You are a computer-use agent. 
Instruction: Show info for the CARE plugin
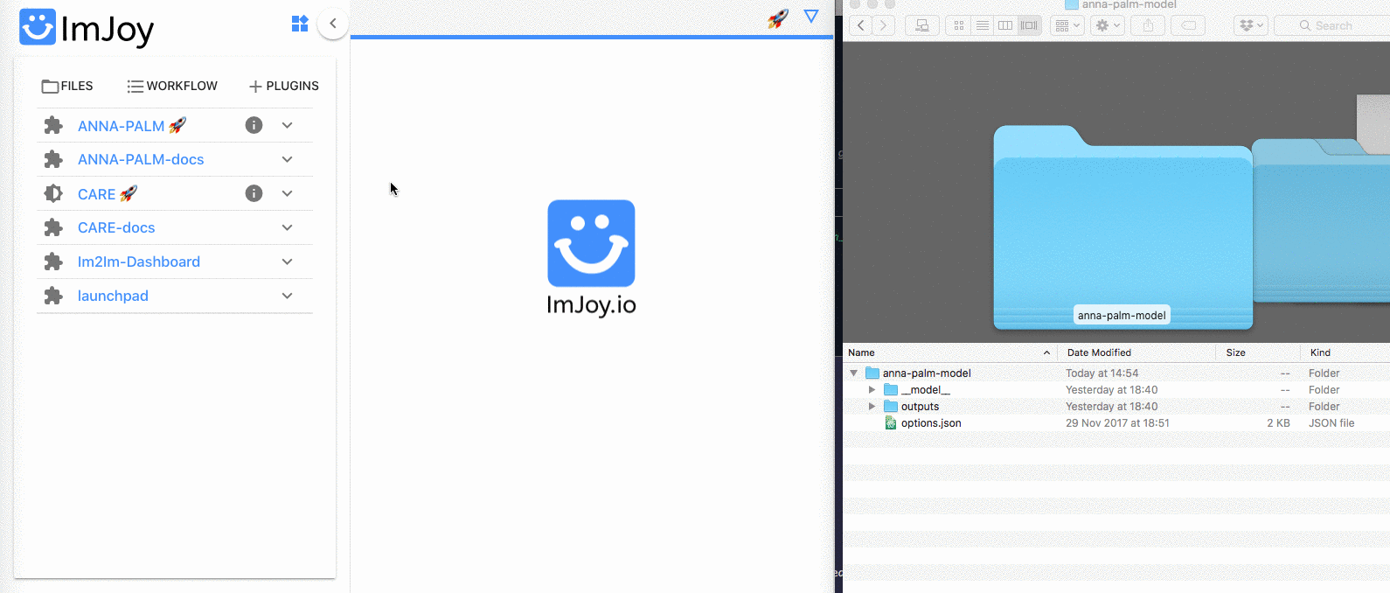pos(254,193)
